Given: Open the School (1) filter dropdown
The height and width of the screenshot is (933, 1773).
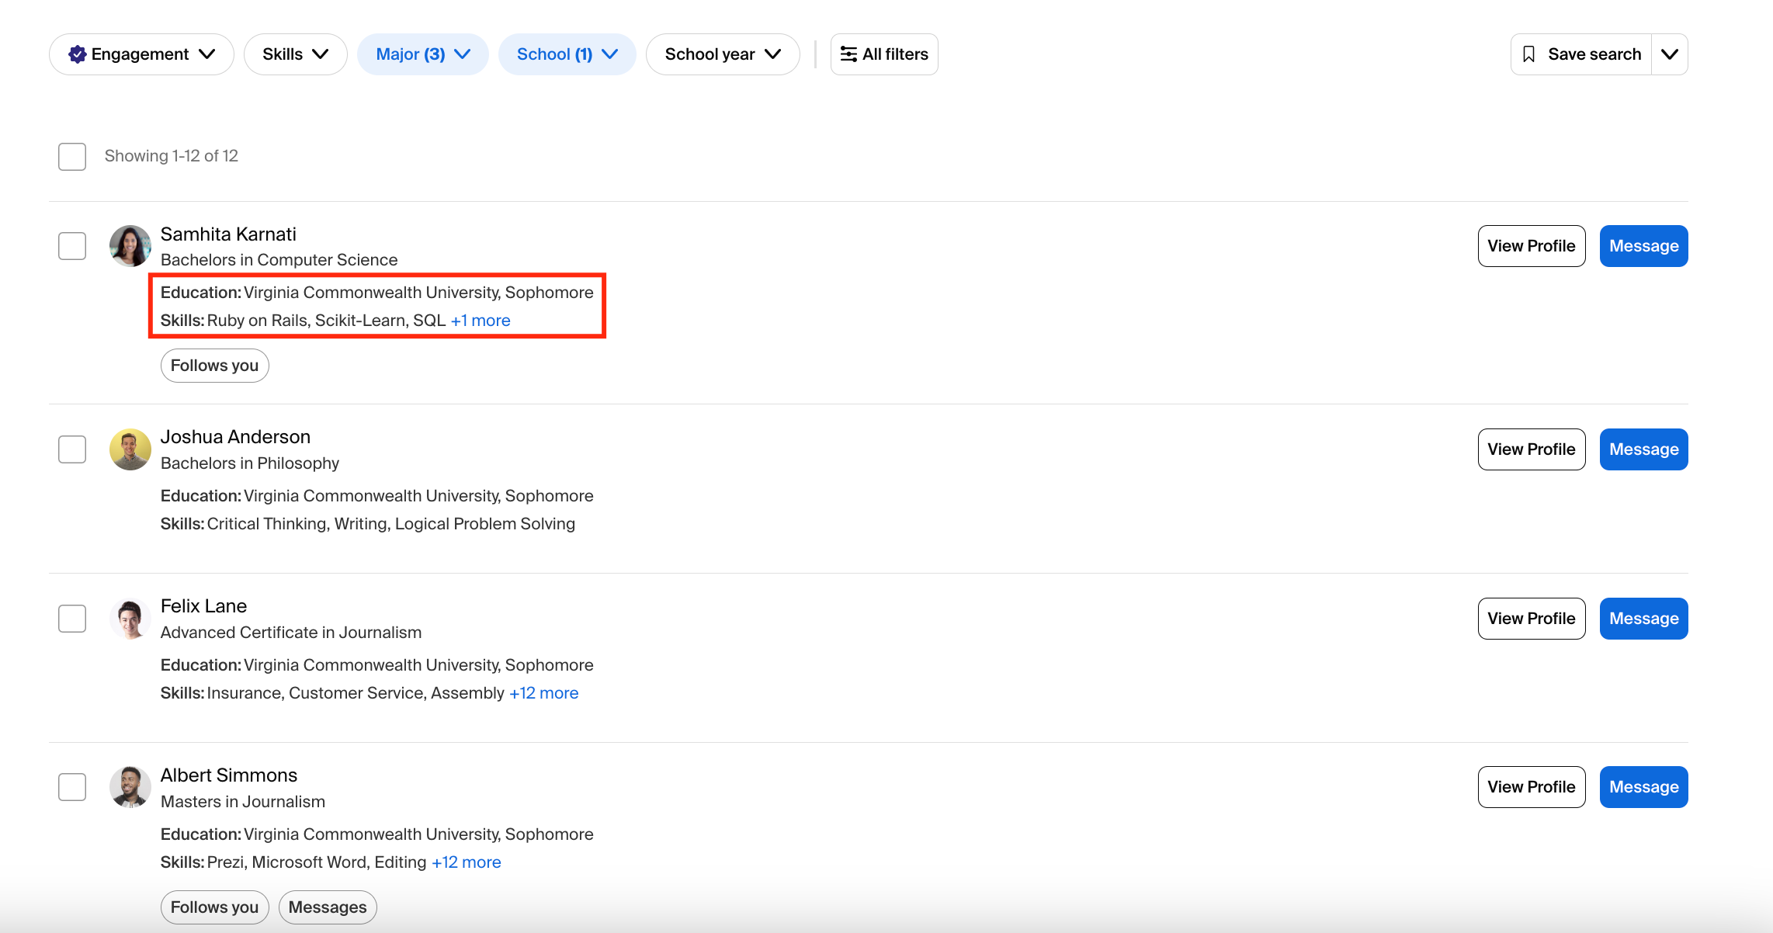Looking at the screenshot, I should coord(567,54).
